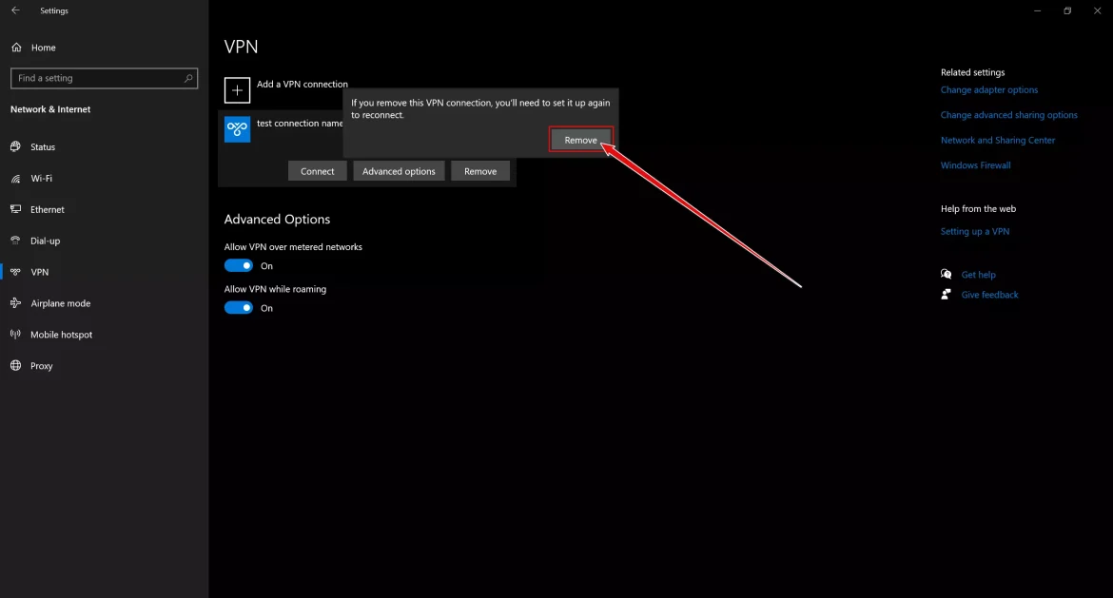Click the blue VPN connection icon
Viewport: 1113px width, 598px height.
[x=237, y=129]
